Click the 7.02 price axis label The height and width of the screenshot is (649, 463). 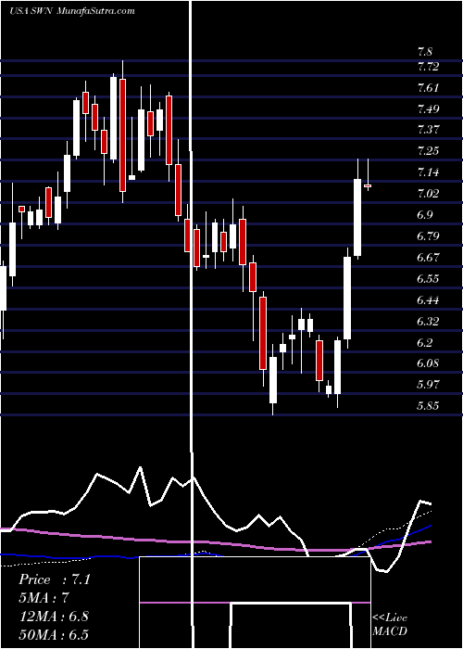(x=428, y=194)
